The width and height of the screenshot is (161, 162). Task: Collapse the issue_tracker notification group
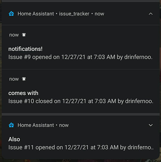[x=151, y=14]
